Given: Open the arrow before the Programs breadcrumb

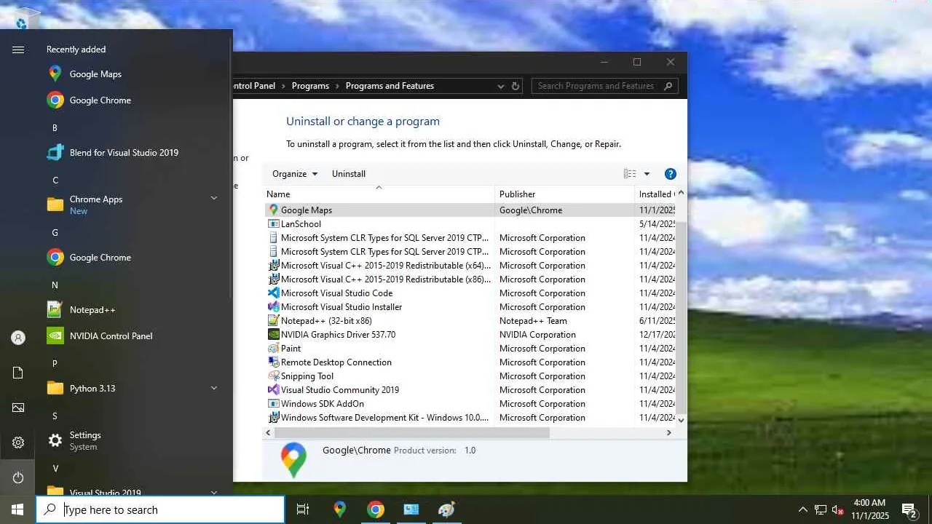Looking at the screenshot, I should pos(283,86).
